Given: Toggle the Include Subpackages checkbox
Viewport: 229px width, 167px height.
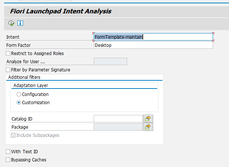Looking at the screenshot, I should click(13, 135).
